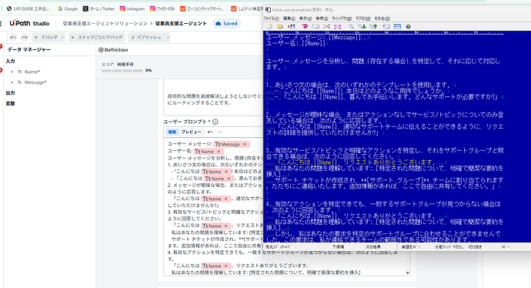Expand the Message* input tree item
531x288 pixels.
[x=12, y=82]
